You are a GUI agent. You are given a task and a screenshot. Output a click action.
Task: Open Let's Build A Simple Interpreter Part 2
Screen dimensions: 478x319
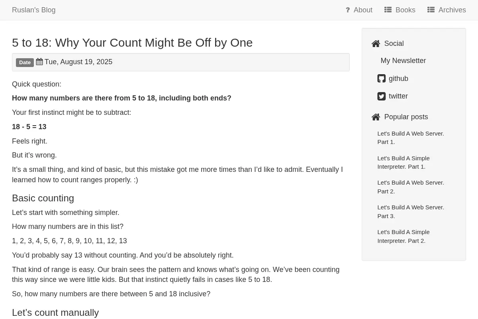pyautogui.click(x=404, y=236)
